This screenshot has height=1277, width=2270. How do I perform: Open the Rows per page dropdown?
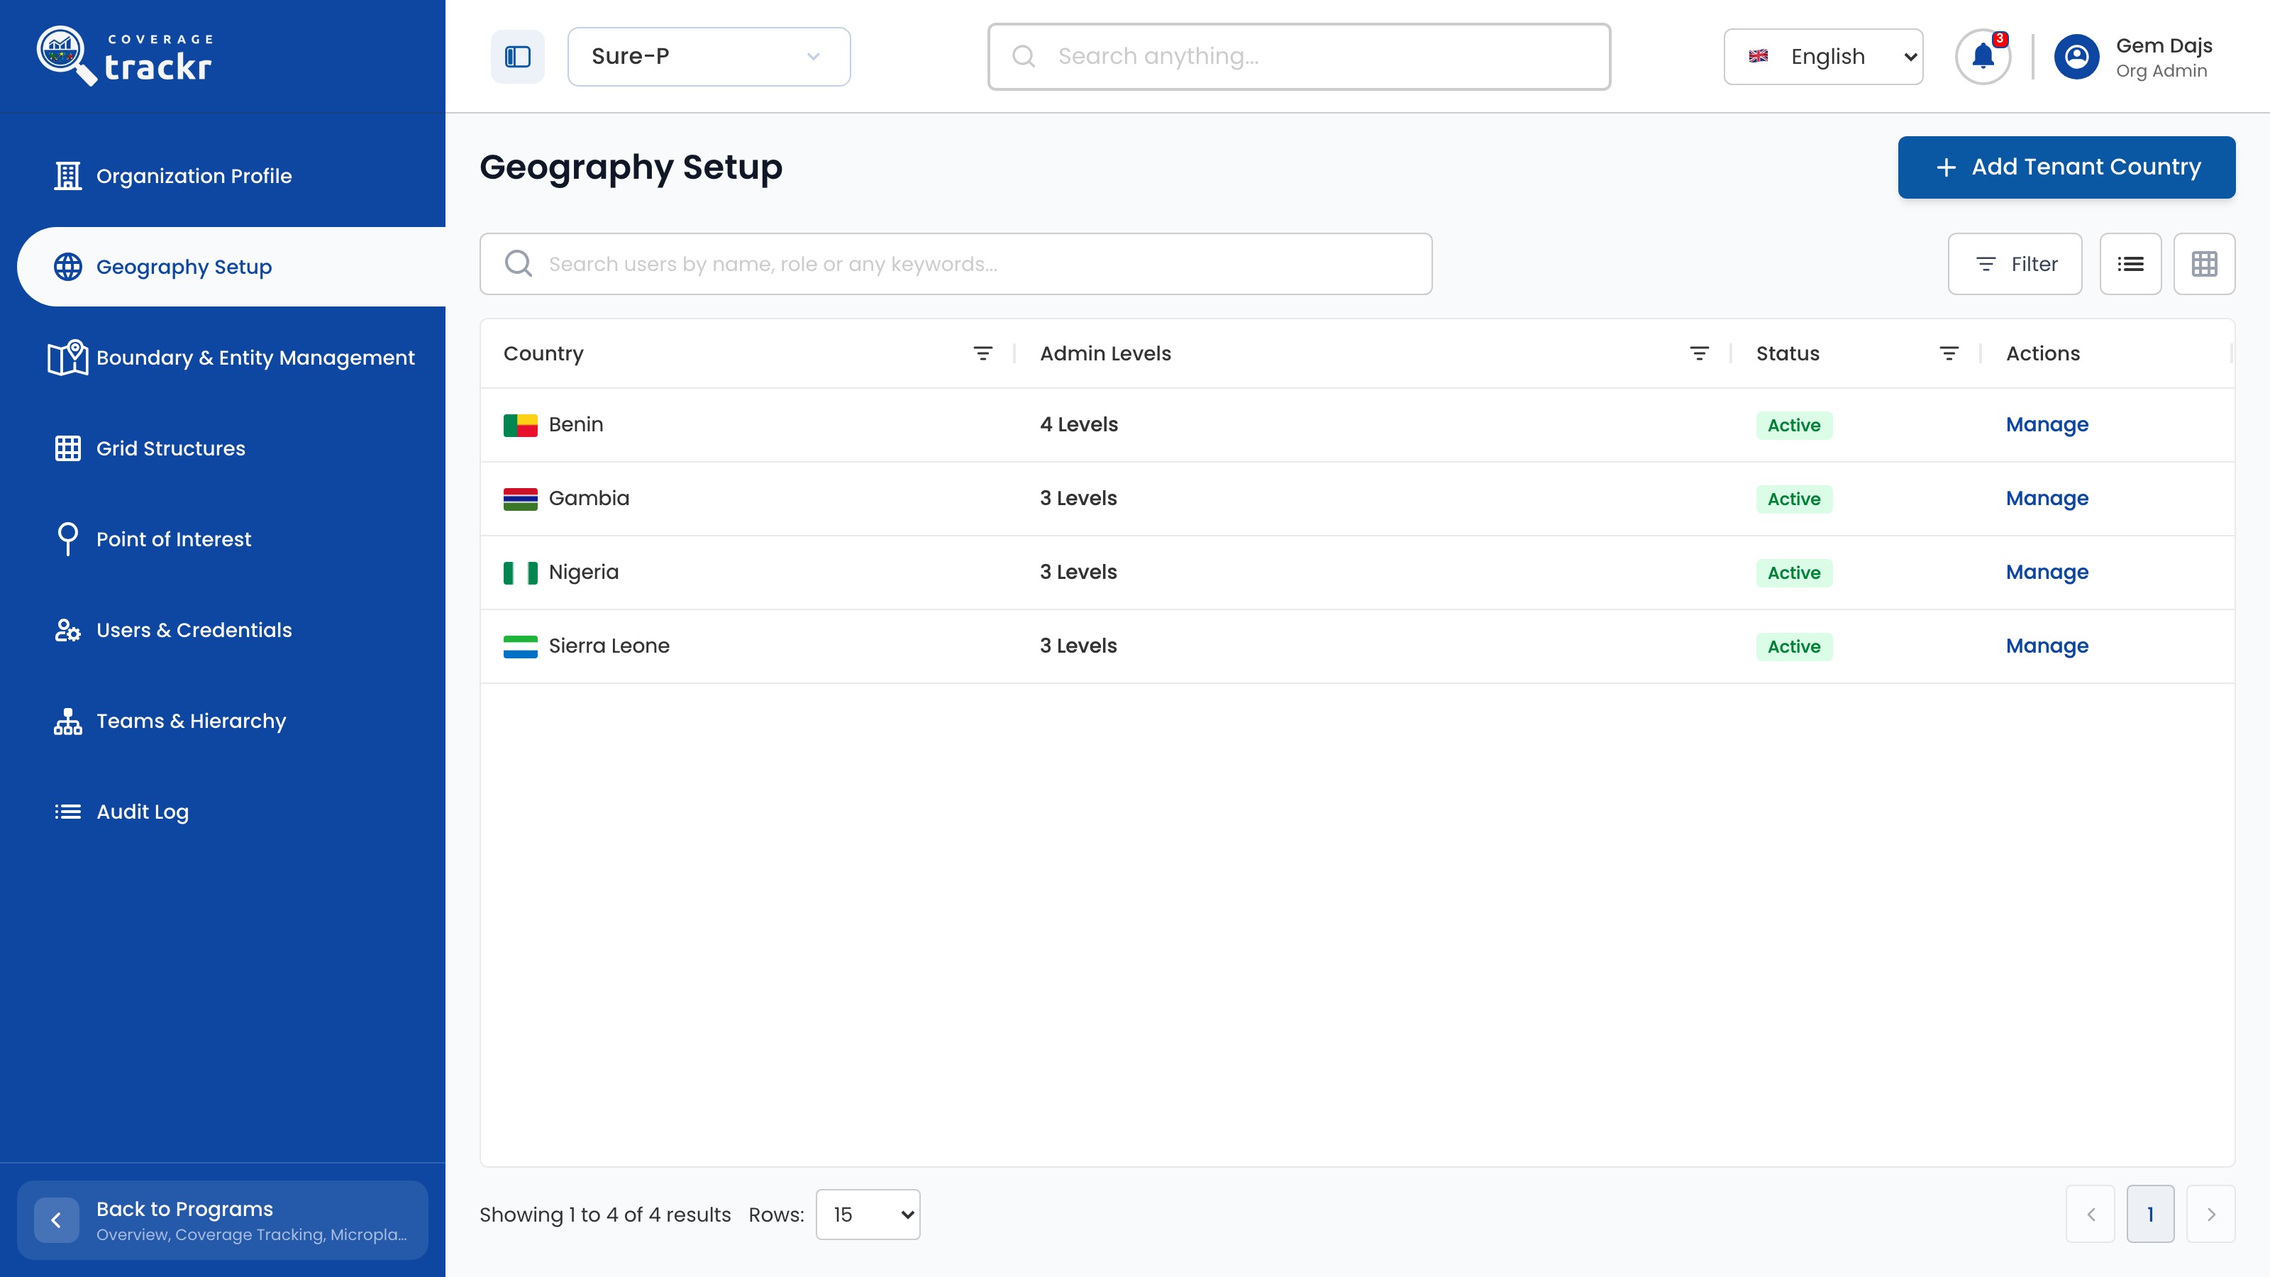[868, 1215]
